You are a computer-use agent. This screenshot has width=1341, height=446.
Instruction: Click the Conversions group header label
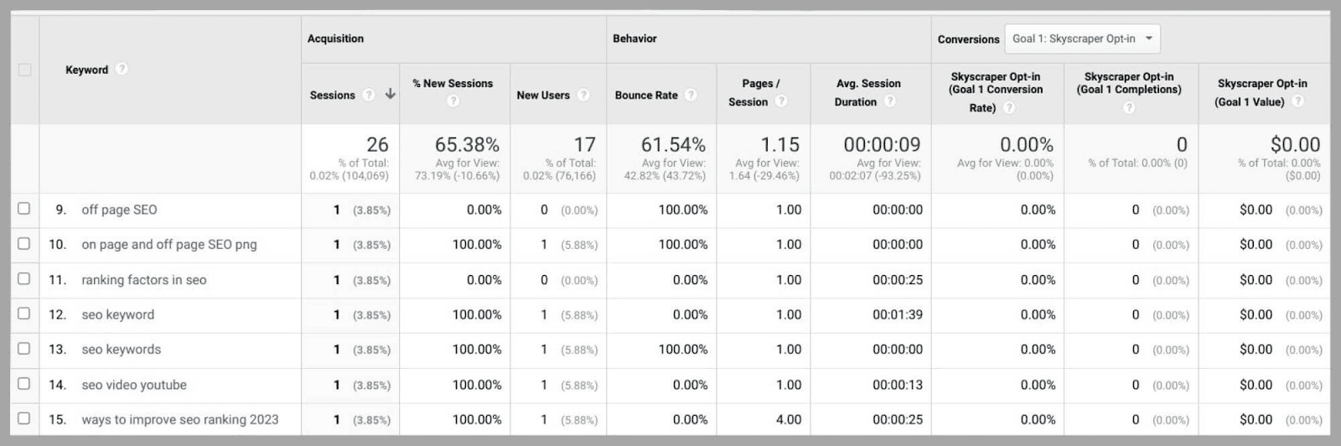click(x=968, y=39)
